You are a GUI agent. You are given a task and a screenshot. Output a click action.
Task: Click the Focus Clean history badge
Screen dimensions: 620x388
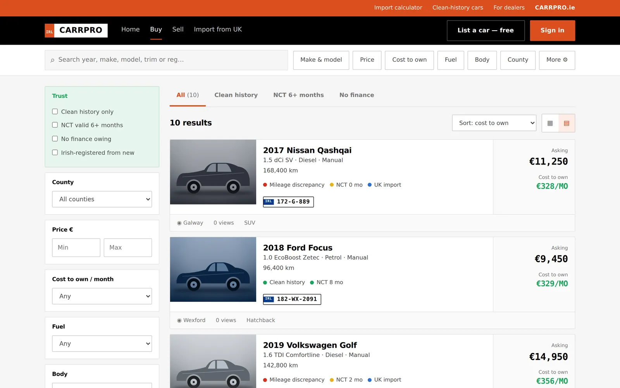pos(284,282)
